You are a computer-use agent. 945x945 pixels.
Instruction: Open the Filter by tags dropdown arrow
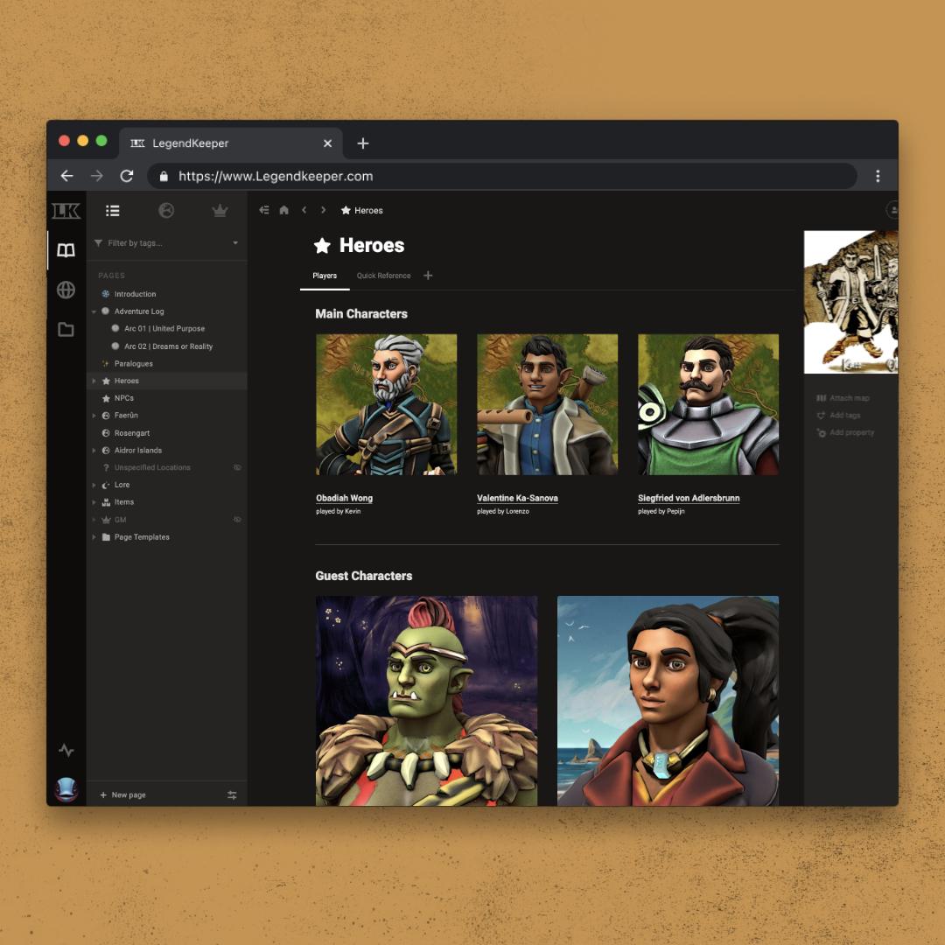tap(235, 243)
